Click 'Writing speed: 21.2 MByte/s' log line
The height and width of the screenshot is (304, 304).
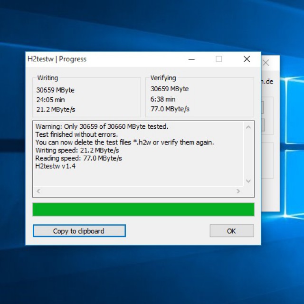77,150
